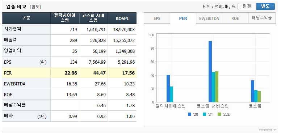Click beta value 0.92
281x135 pixels.
(101, 117)
